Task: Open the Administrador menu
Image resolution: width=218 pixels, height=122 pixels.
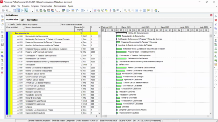Action: (x=60, y=6)
